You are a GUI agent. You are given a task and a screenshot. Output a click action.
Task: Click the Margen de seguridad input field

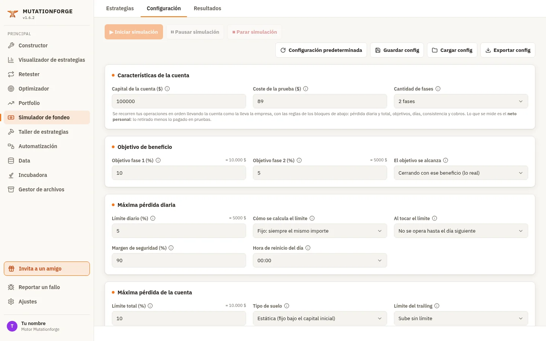click(179, 260)
